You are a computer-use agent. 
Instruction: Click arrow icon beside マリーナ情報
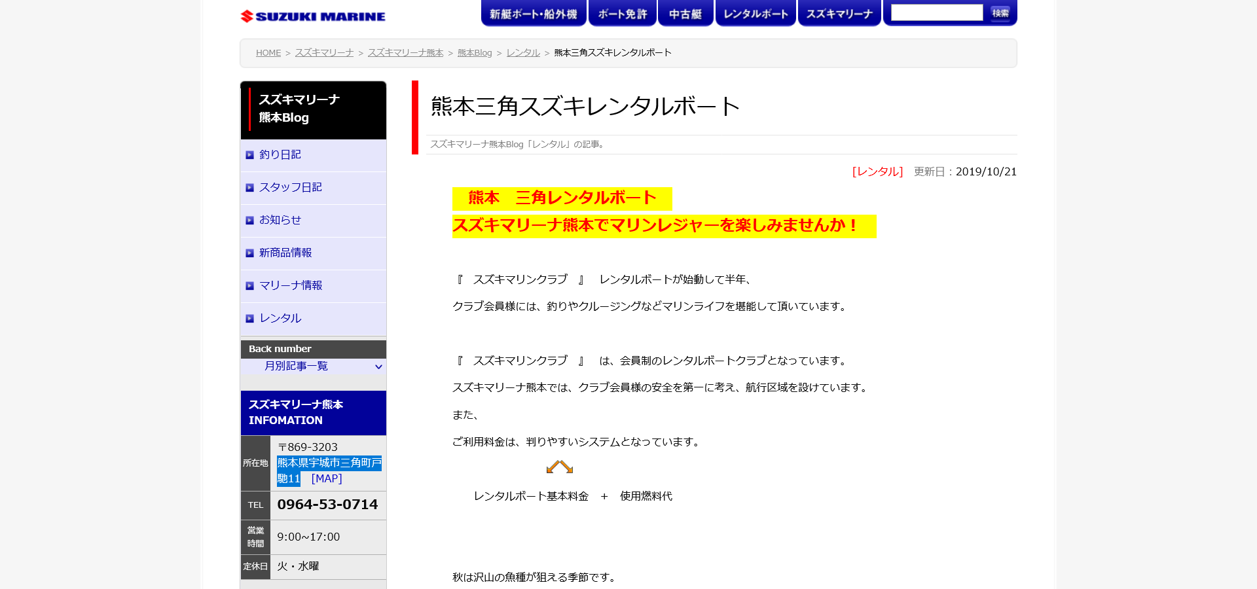(249, 286)
